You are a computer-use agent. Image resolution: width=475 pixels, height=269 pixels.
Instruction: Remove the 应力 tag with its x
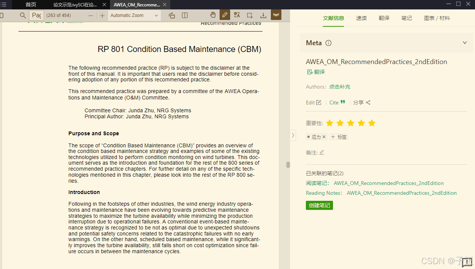tap(324, 137)
